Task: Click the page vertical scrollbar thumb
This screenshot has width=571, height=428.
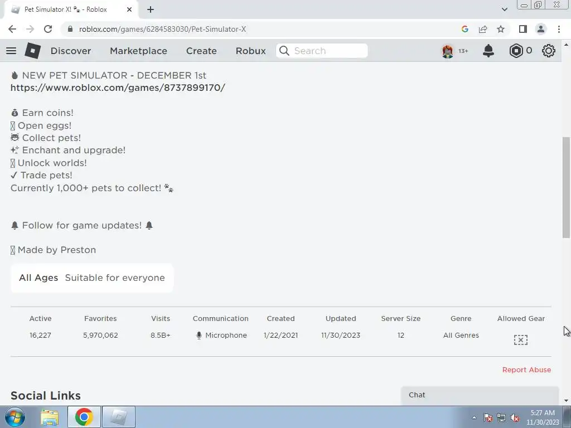Action: tap(566, 187)
